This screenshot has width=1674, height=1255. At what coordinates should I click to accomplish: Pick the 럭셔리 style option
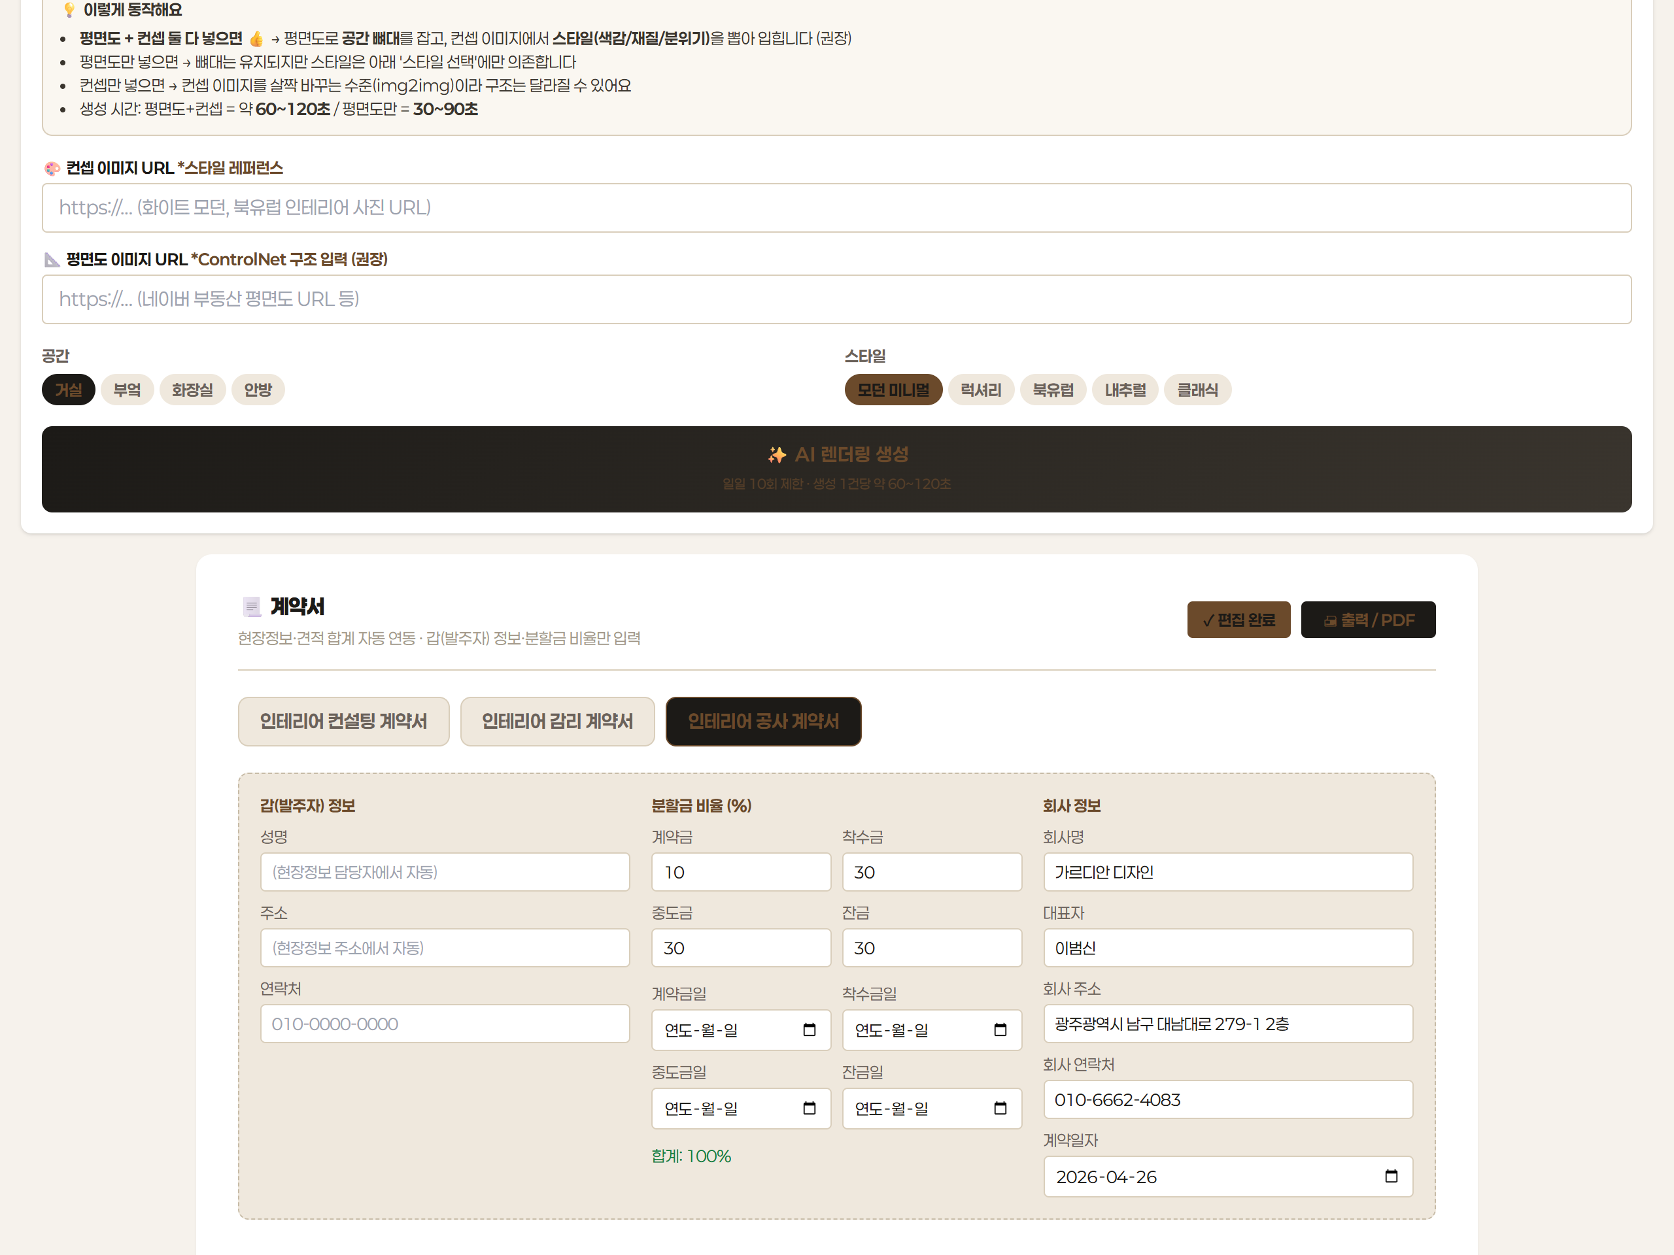(980, 390)
